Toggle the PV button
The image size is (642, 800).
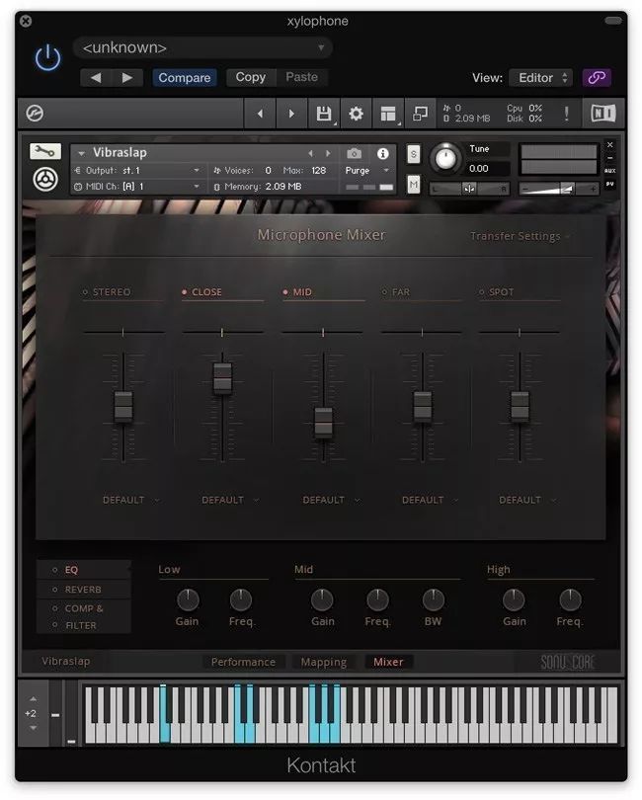(x=609, y=184)
